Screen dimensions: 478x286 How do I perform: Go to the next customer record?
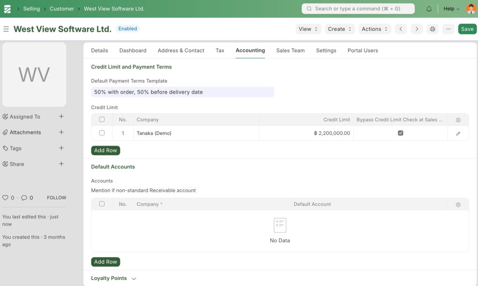click(x=417, y=29)
